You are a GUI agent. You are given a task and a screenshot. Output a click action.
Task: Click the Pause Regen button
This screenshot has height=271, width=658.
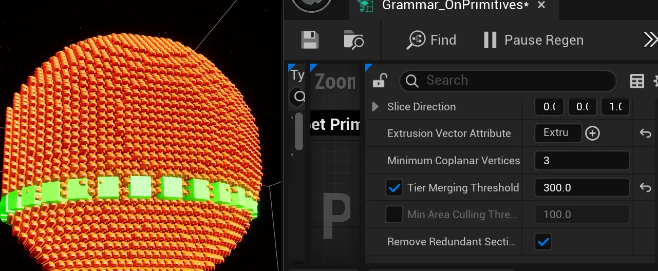tap(533, 40)
